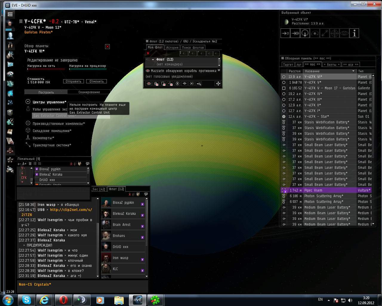Open ICQ flower icon on the taskbar
The image size is (382, 306).
point(155,300)
